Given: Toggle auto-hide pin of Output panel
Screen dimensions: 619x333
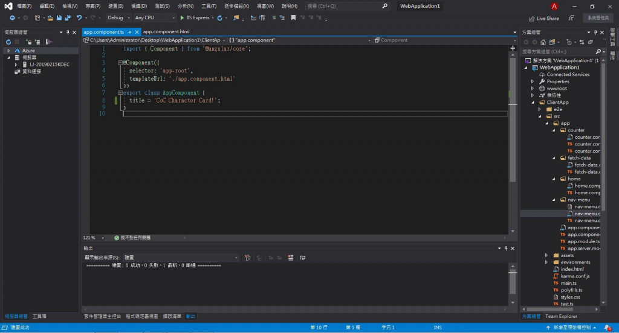Looking at the screenshot, I should point(506,249).
